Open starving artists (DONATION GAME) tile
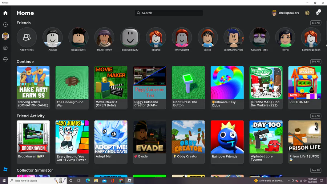Screen dimensions: 327x184 pos(33,88)
